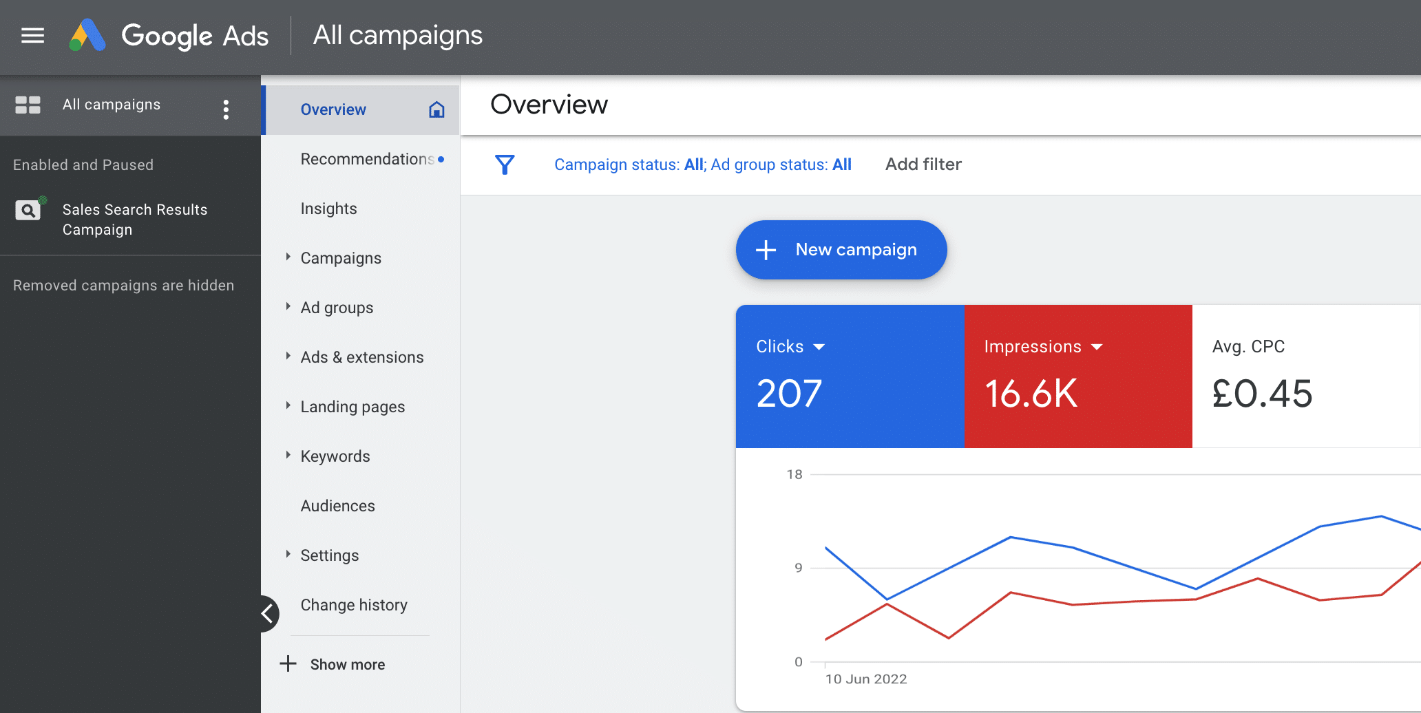The height and width of the screenshot is (713, 1421).
Task: Open the Insights page
Action: click(328, 209)
